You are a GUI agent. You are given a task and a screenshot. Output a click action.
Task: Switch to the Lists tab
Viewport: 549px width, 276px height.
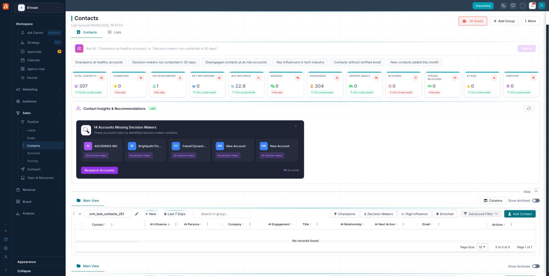114,32
